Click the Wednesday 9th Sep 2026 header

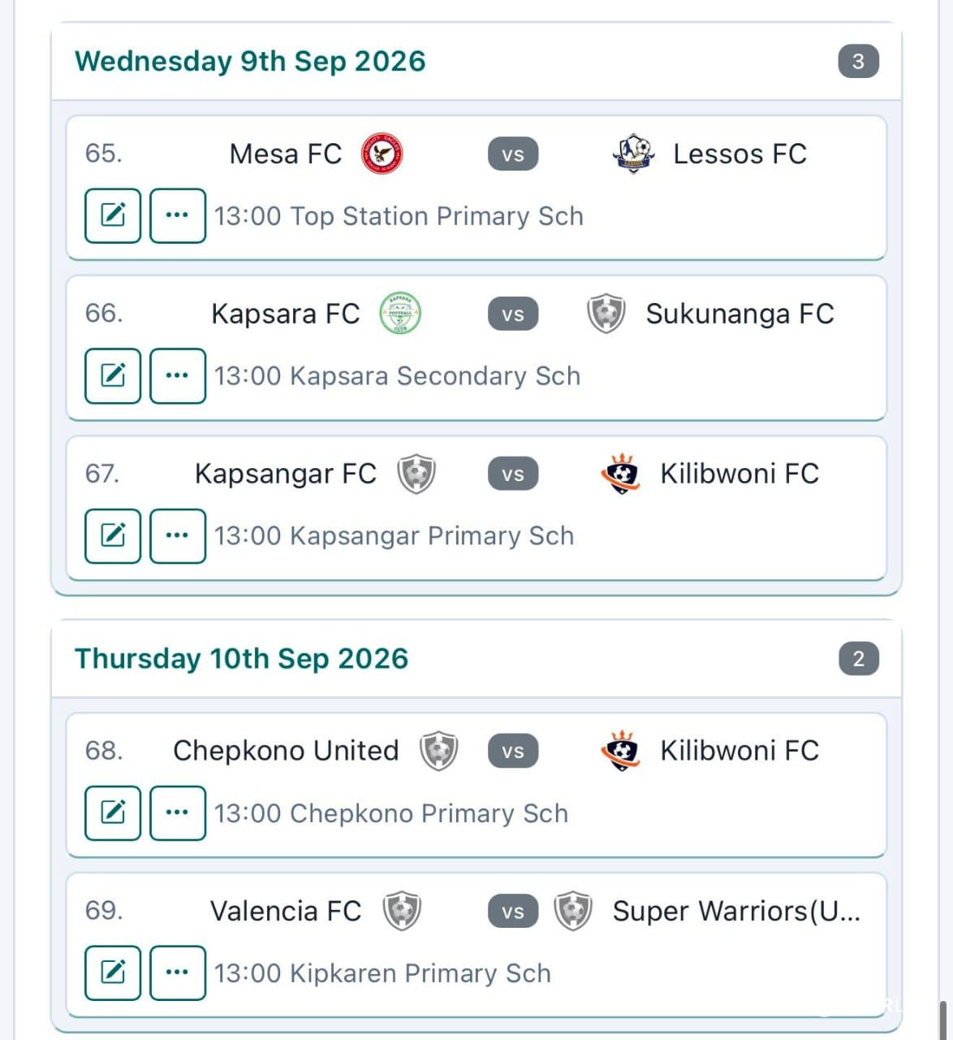click(x=250, y=61)
